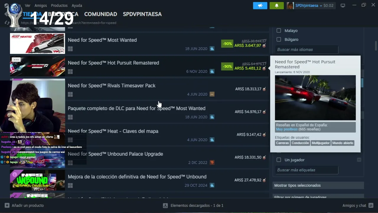Click the -90% badge on the Most Wanted row
The width and height of the screenshot is (378, 213).
pos(227,44)
